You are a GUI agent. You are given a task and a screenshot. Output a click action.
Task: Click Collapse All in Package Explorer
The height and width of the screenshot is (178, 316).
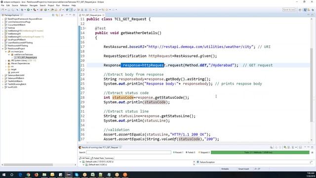(x=53, y=15)
